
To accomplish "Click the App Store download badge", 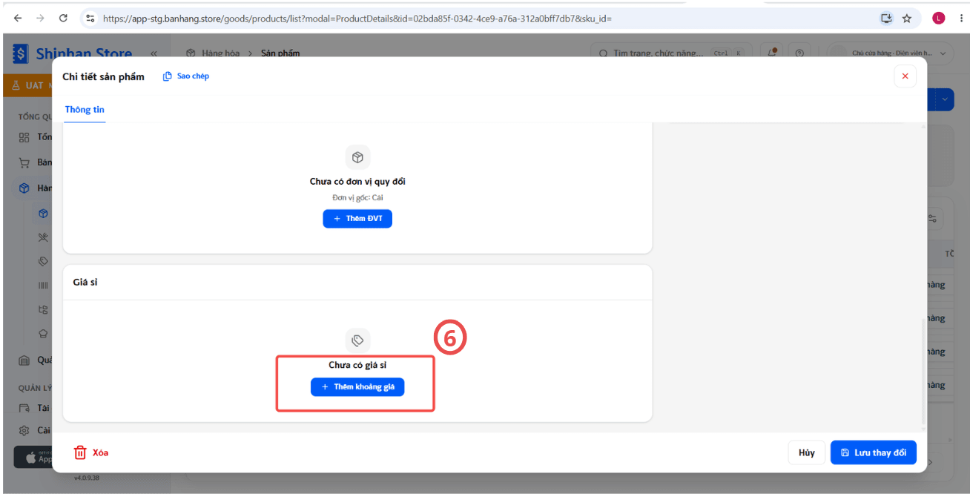I will [33, 458].
